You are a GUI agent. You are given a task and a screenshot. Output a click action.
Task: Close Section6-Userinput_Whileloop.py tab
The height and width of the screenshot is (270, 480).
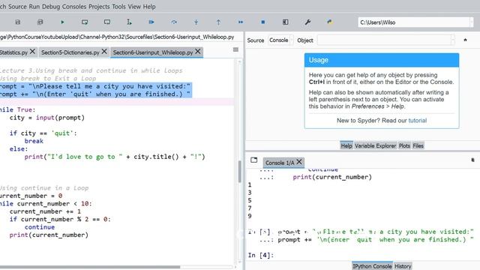point(198,52)
